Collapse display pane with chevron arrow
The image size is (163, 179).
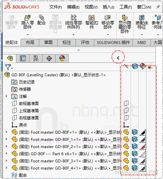(x=118, y=58)
